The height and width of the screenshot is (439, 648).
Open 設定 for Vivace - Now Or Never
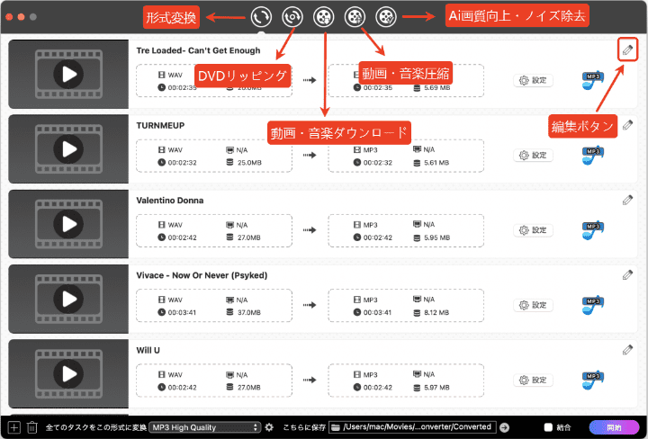(532, 306)
